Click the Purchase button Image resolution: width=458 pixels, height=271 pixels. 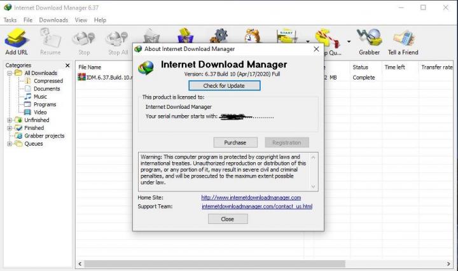click(x=235, y=142)
